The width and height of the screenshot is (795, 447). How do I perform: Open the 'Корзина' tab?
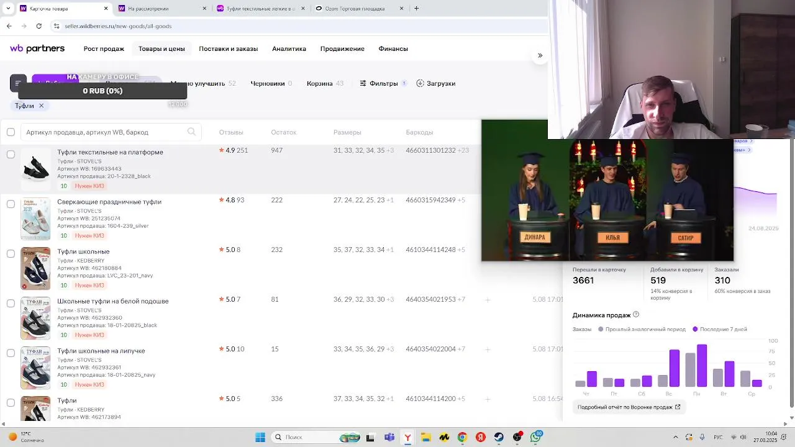325,83
